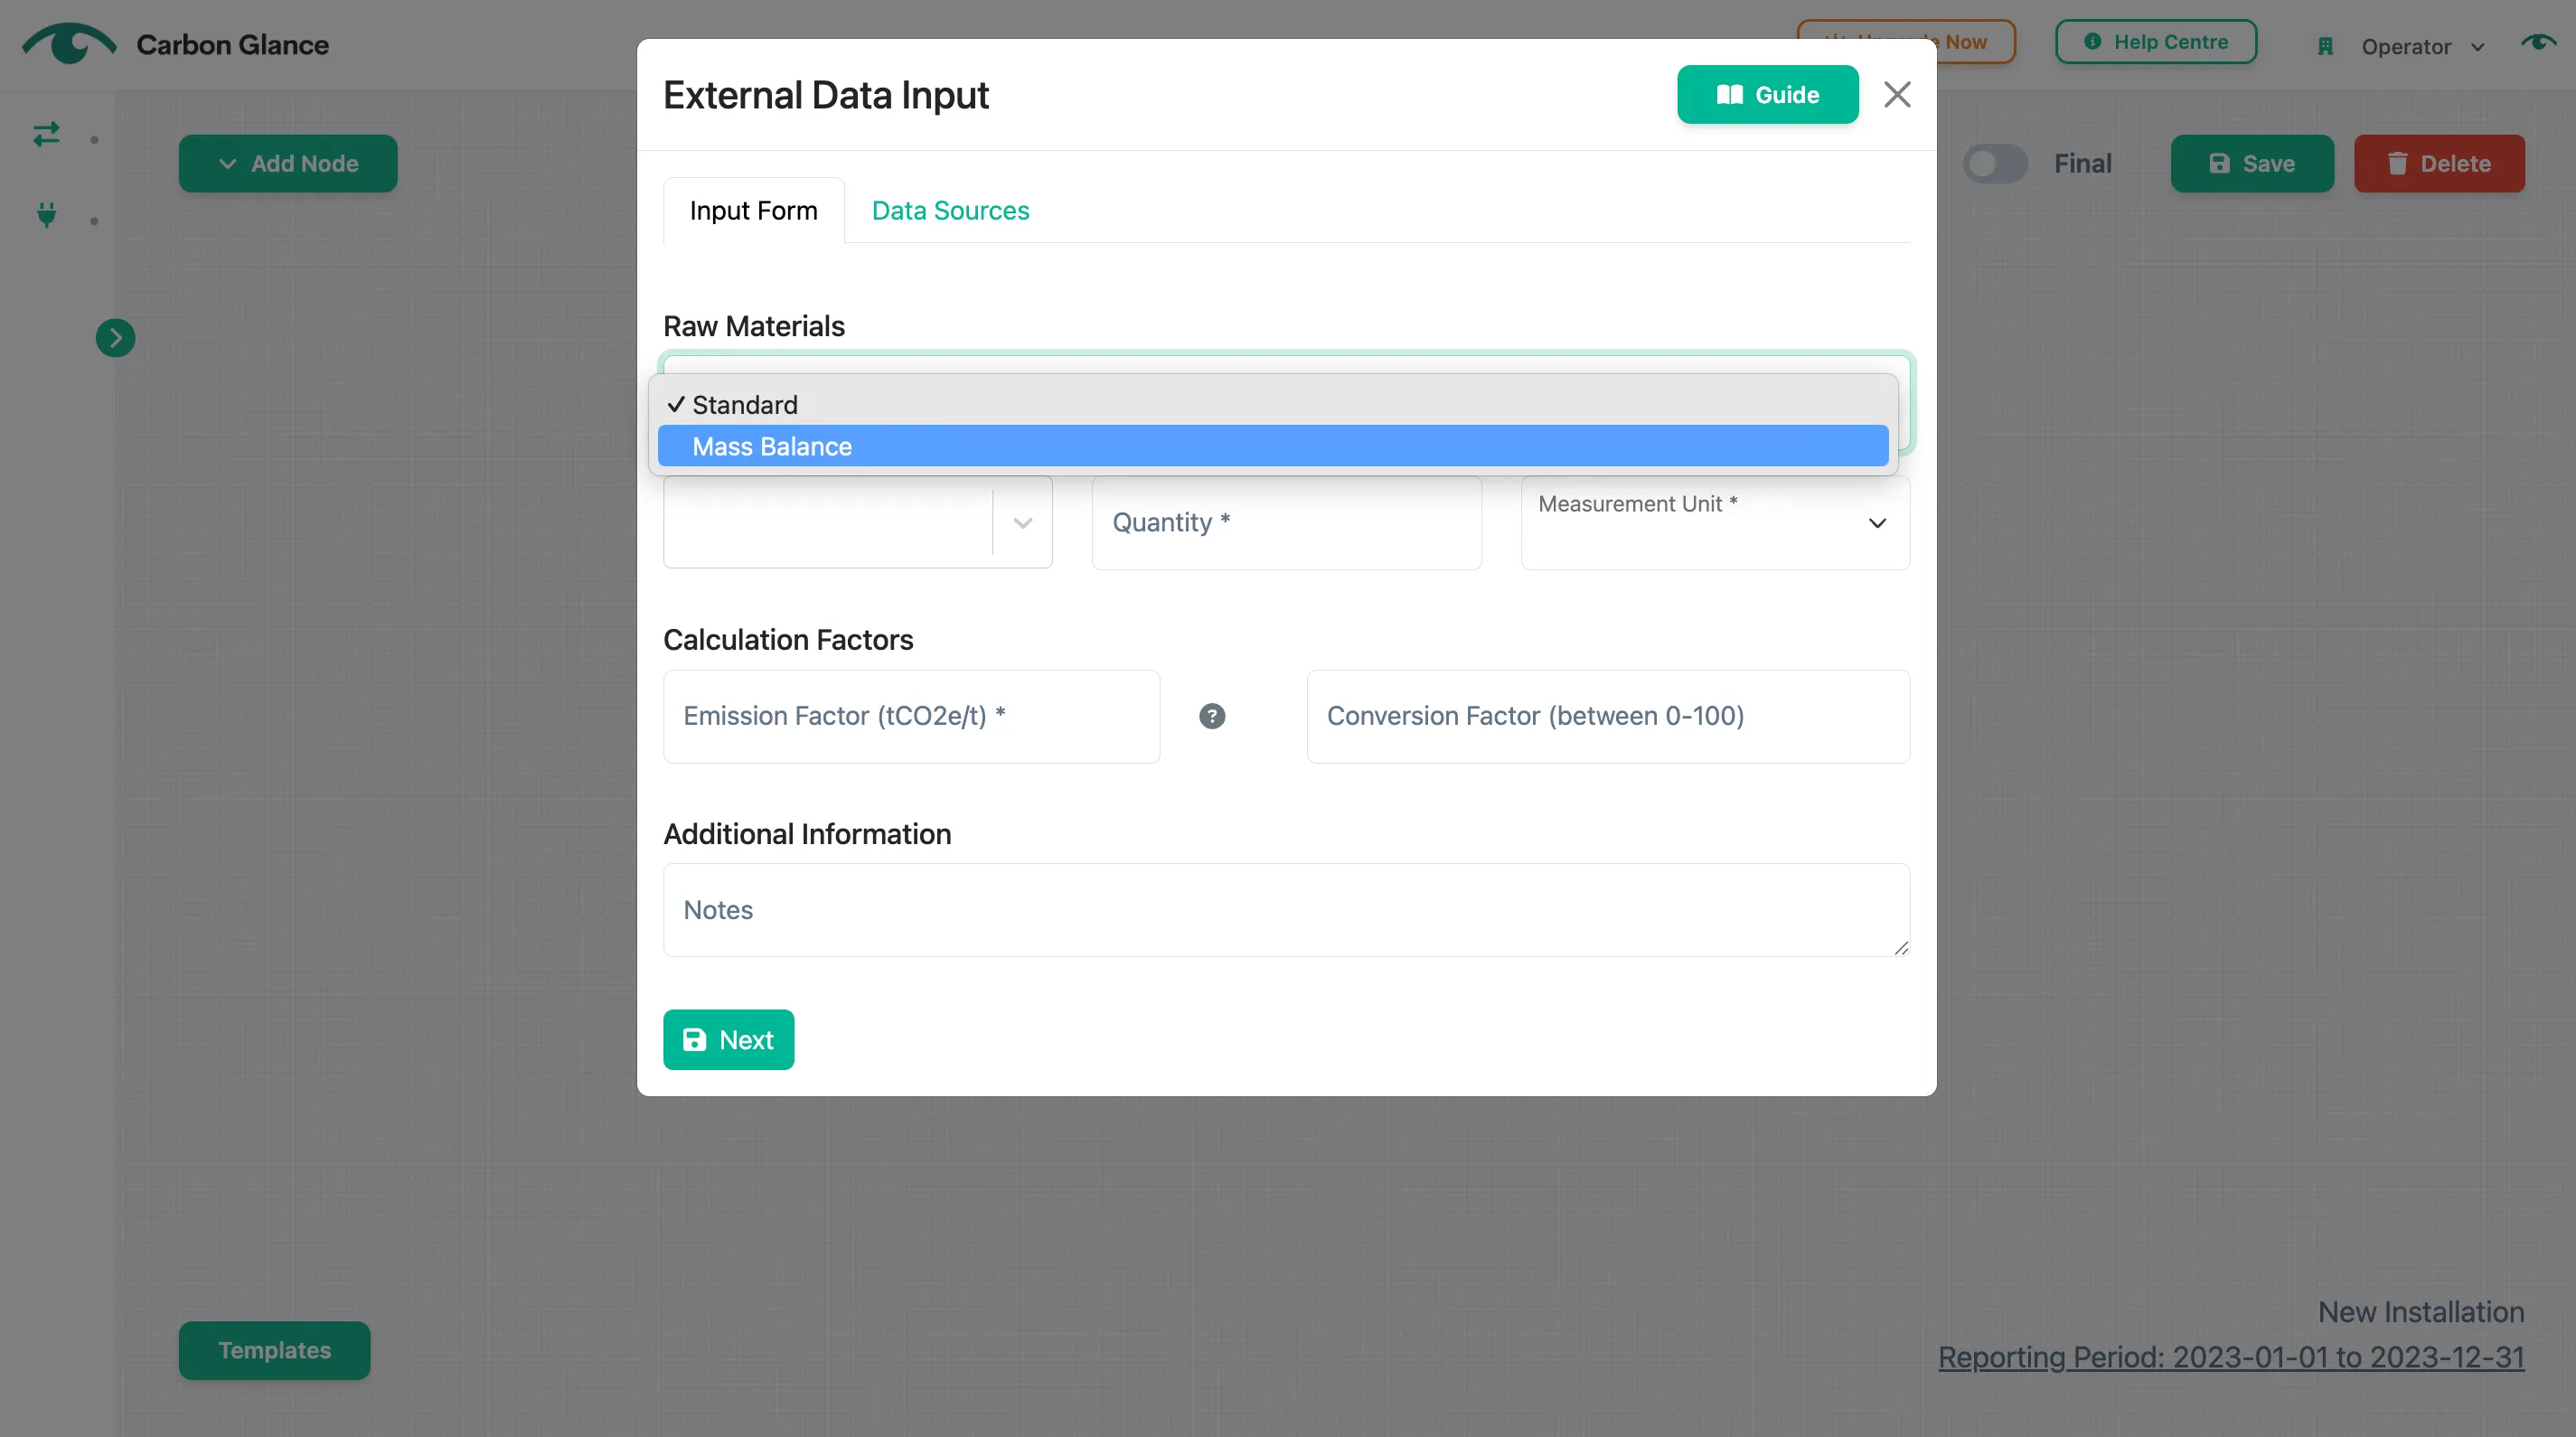Click the Next button
Viewport: 2576px width, 1437px height.
[x=728, y=1040]
